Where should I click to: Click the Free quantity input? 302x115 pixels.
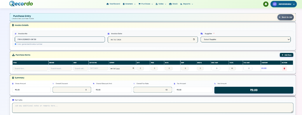pyautogui.click(x=154, y=68)
